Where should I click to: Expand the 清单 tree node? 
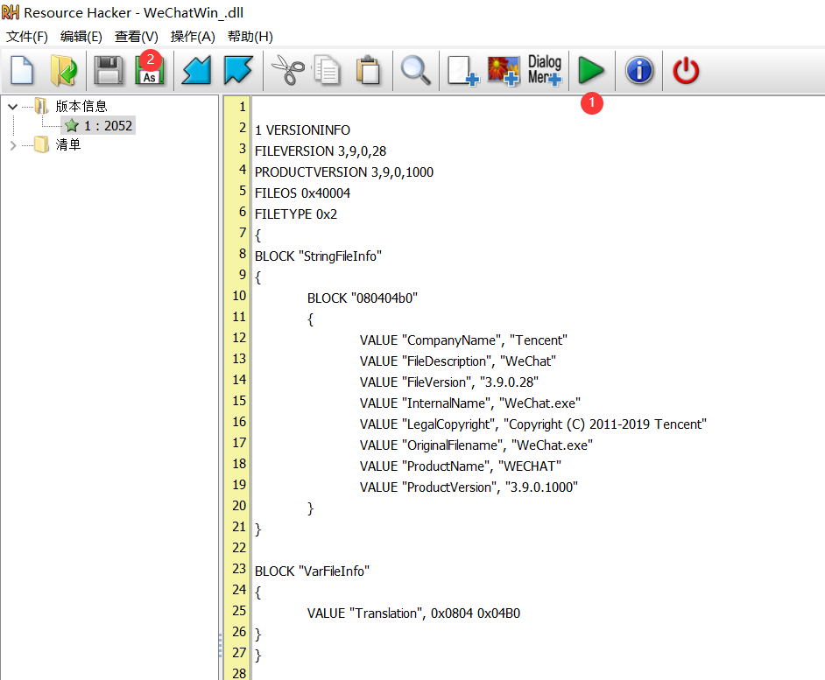(x=13, y=145)
